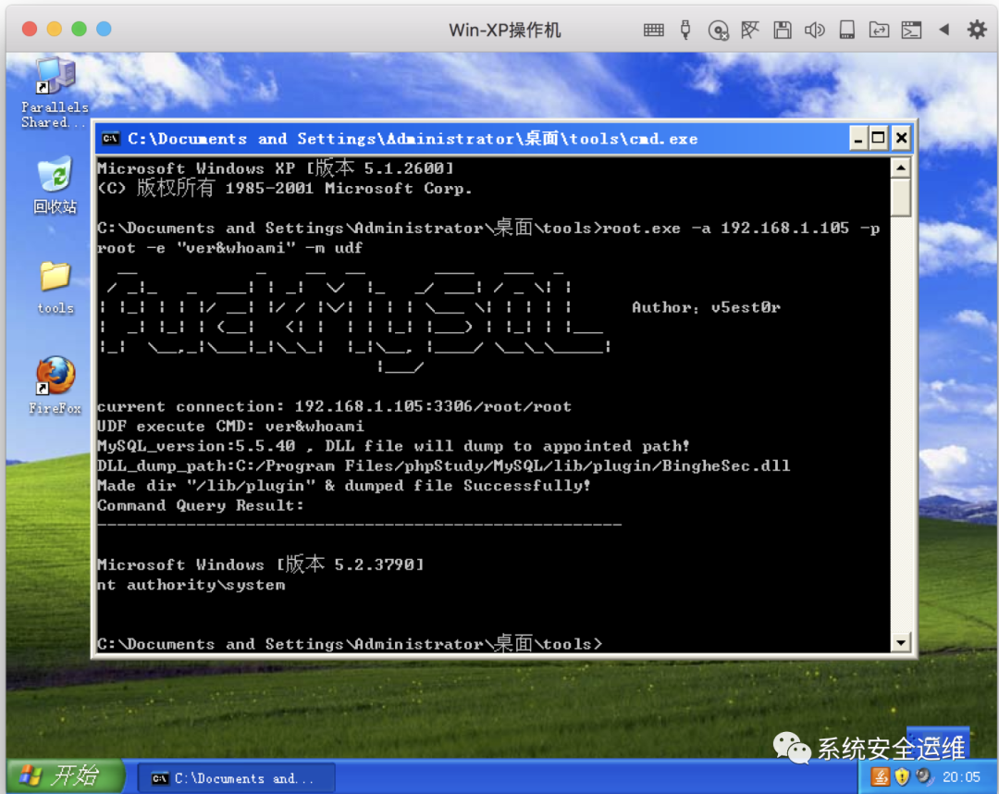
Task: Click the 'MySQL_version:5.5.40' line
Action: click(393, 445)
